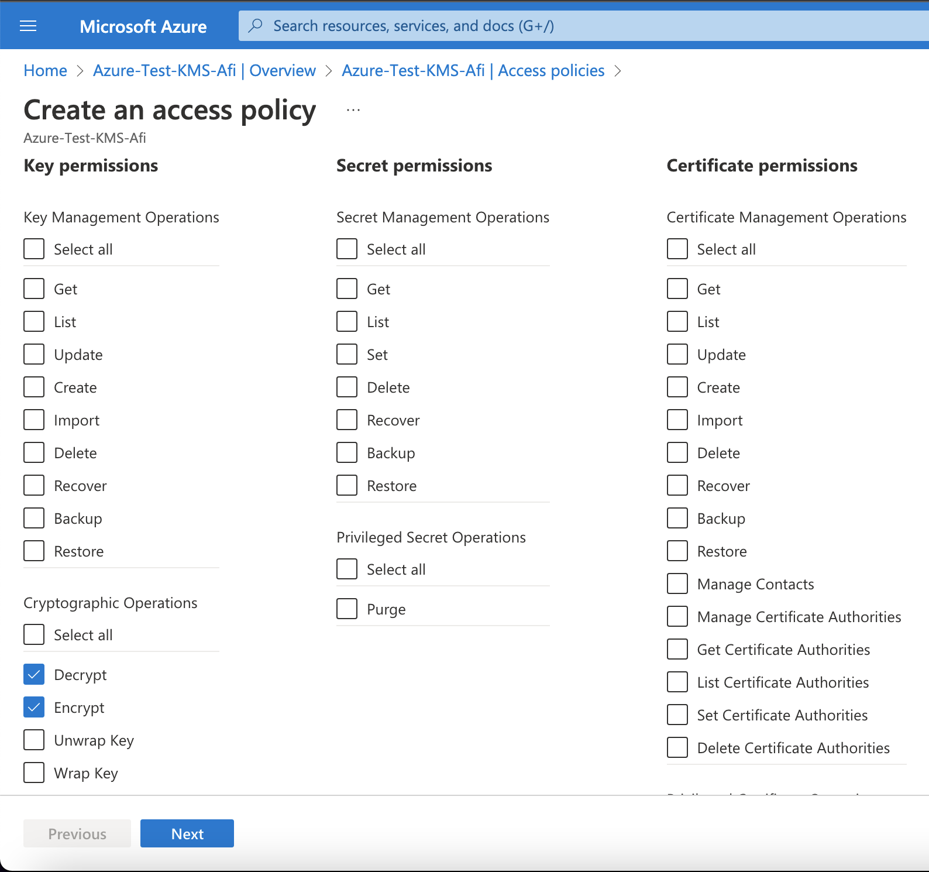The image size is (929, 872).
Task: Check Get under Certificate permissions
Action: (x=677, y=289)
